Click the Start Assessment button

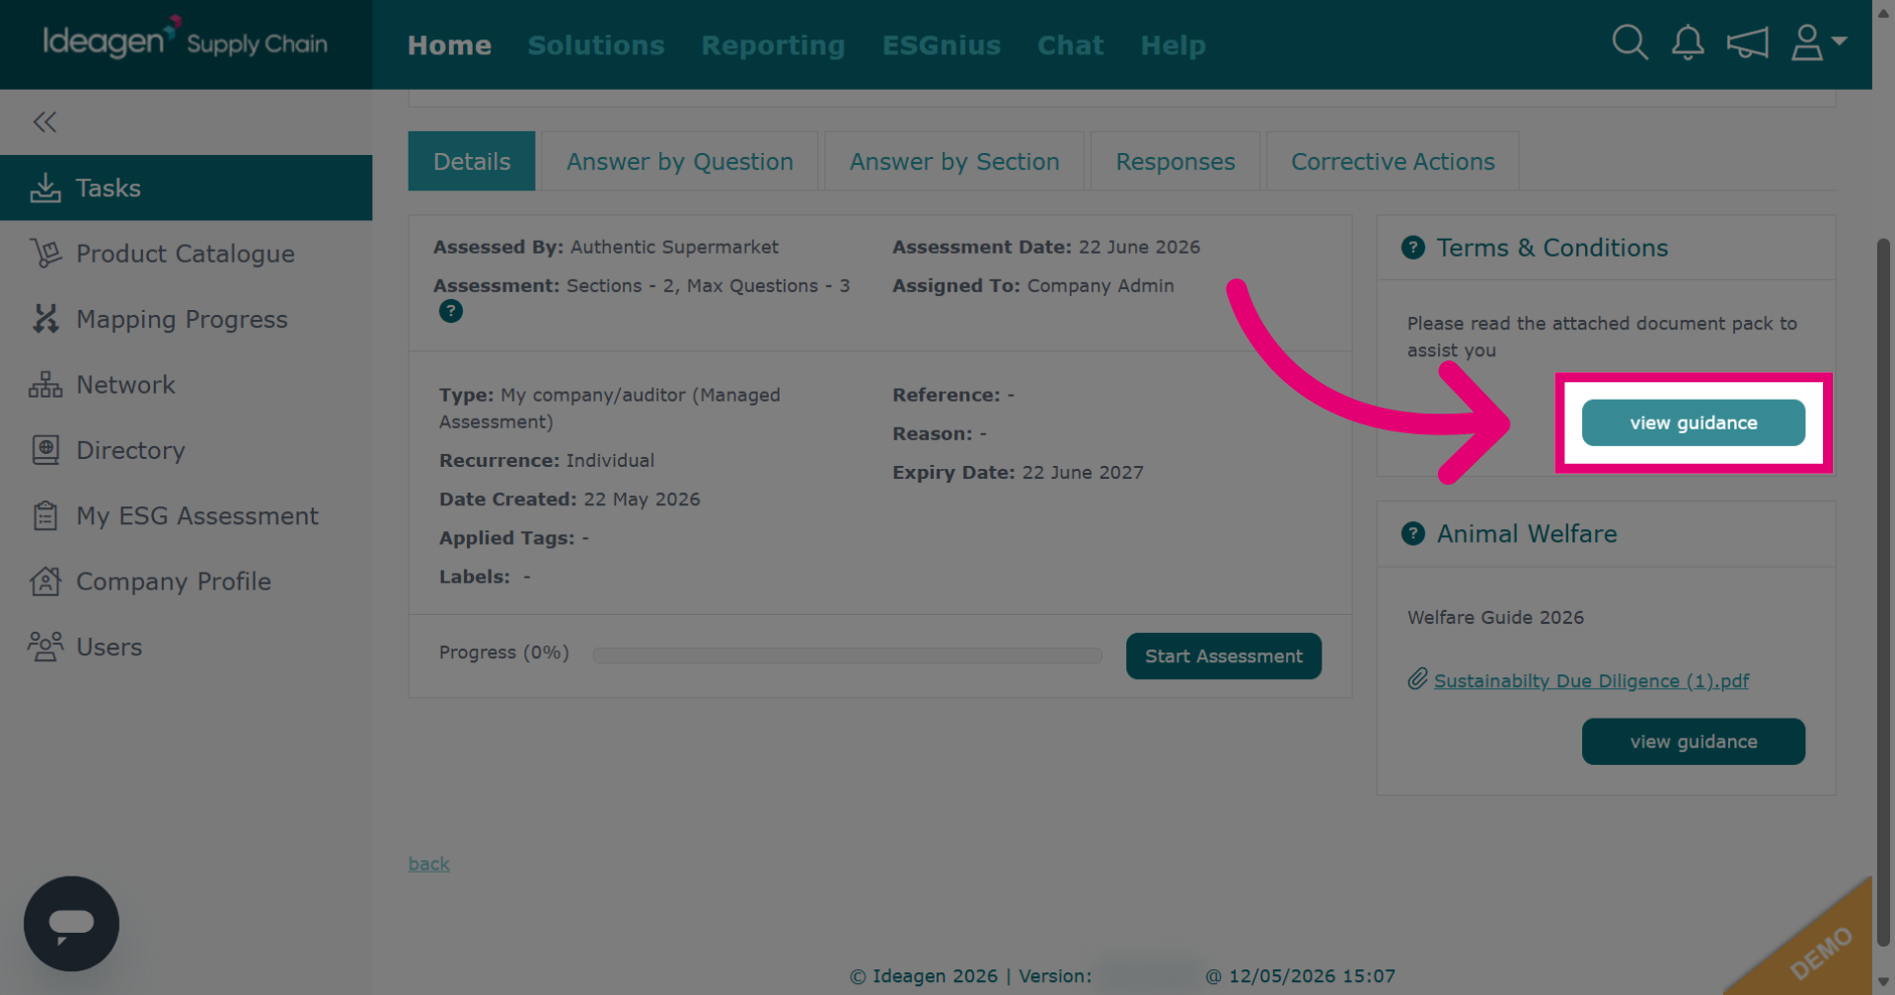pos(1224,656)
